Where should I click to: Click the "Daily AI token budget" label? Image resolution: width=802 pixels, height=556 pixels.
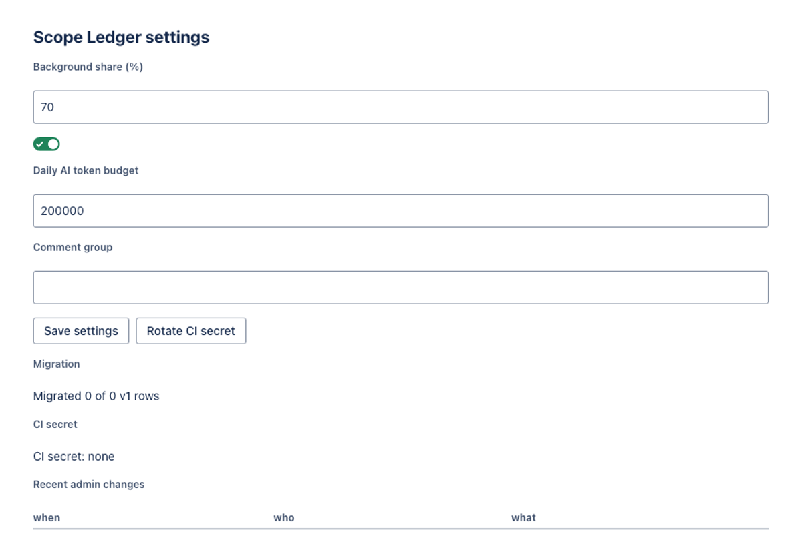pyautogui.click(x=86, y=170)
